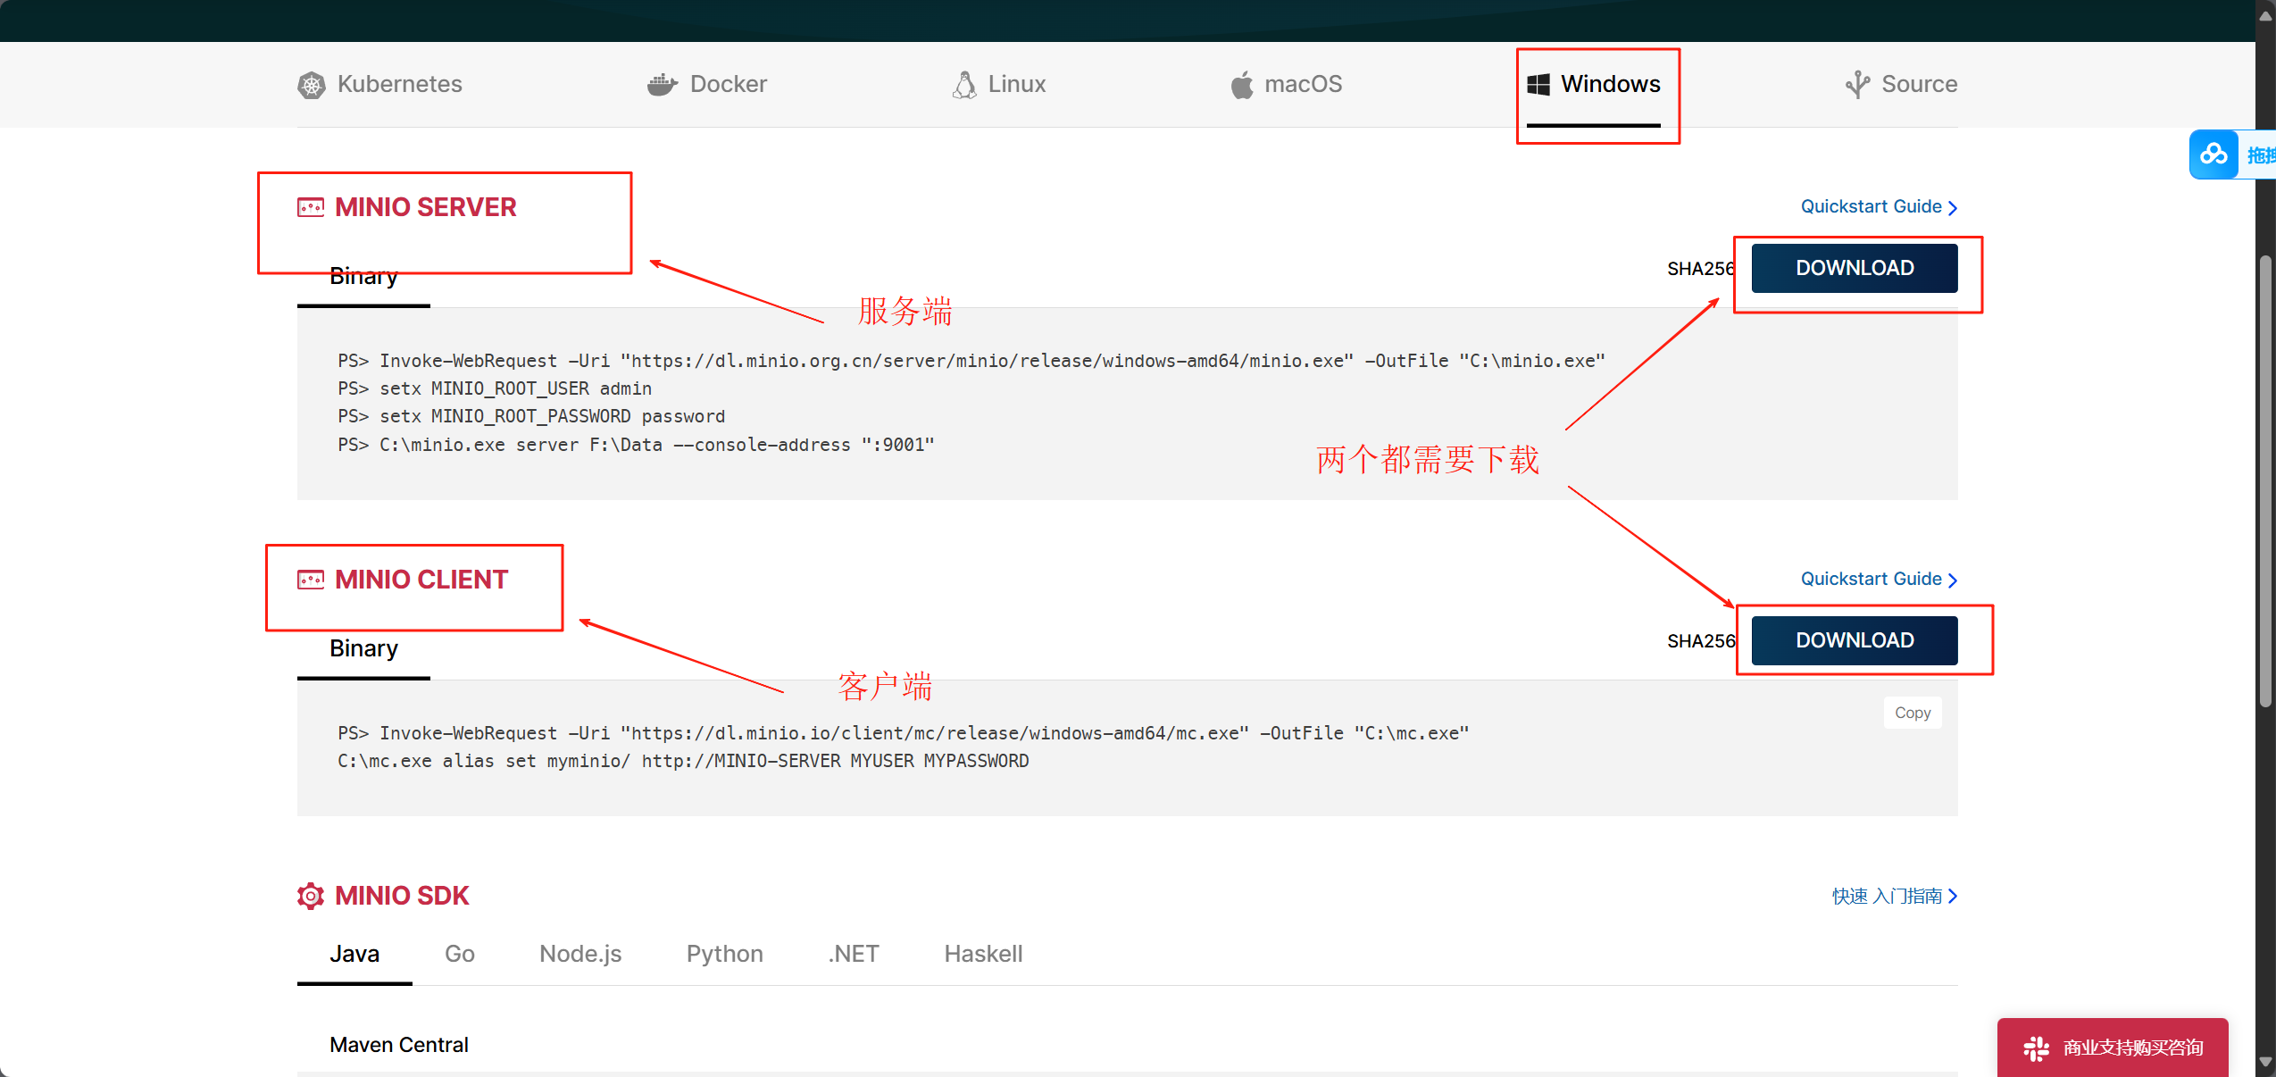Select the Python SDK tab

(x=724, y=954)
